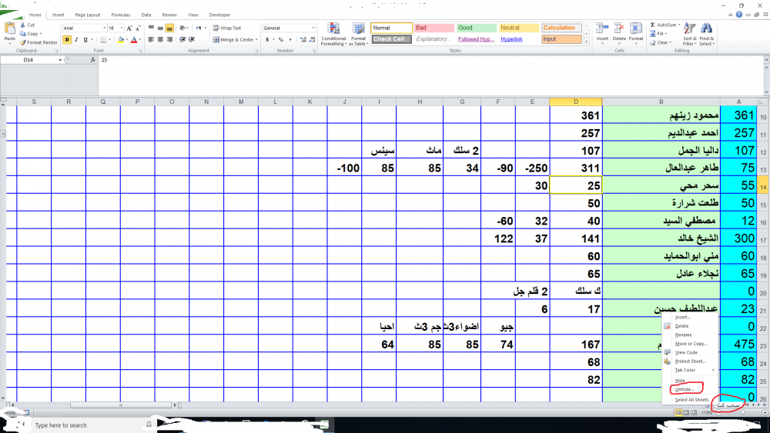Apply the red font color
Image resolution: width=770 pixels, height=433 pixels.
pos(134,40)
